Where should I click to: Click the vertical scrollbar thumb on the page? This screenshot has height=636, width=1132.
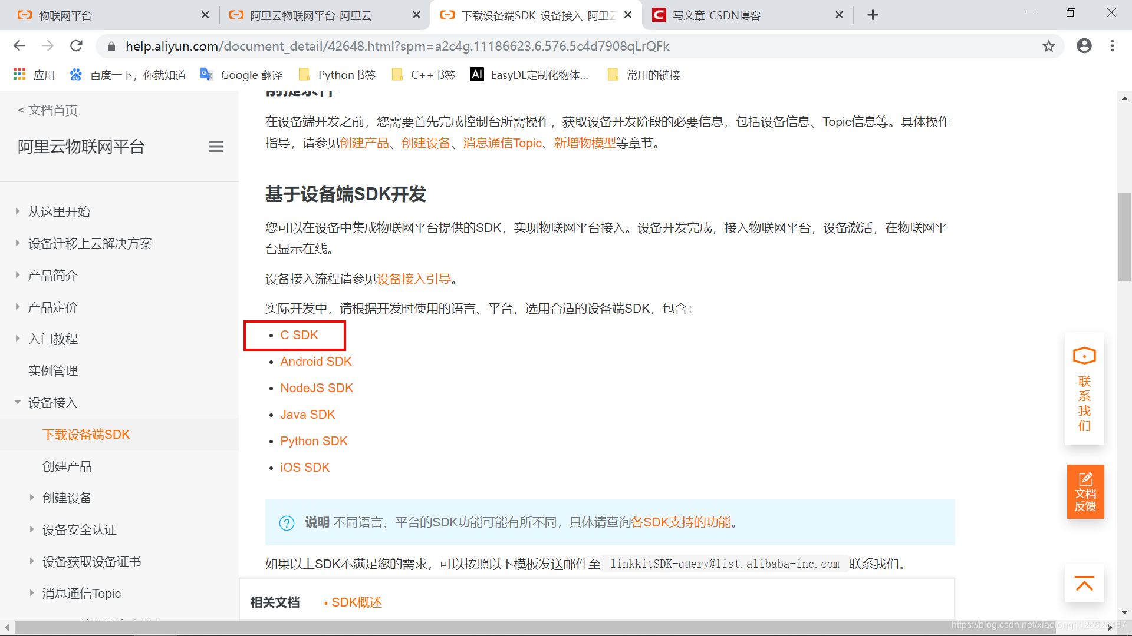pos(1124,236)
